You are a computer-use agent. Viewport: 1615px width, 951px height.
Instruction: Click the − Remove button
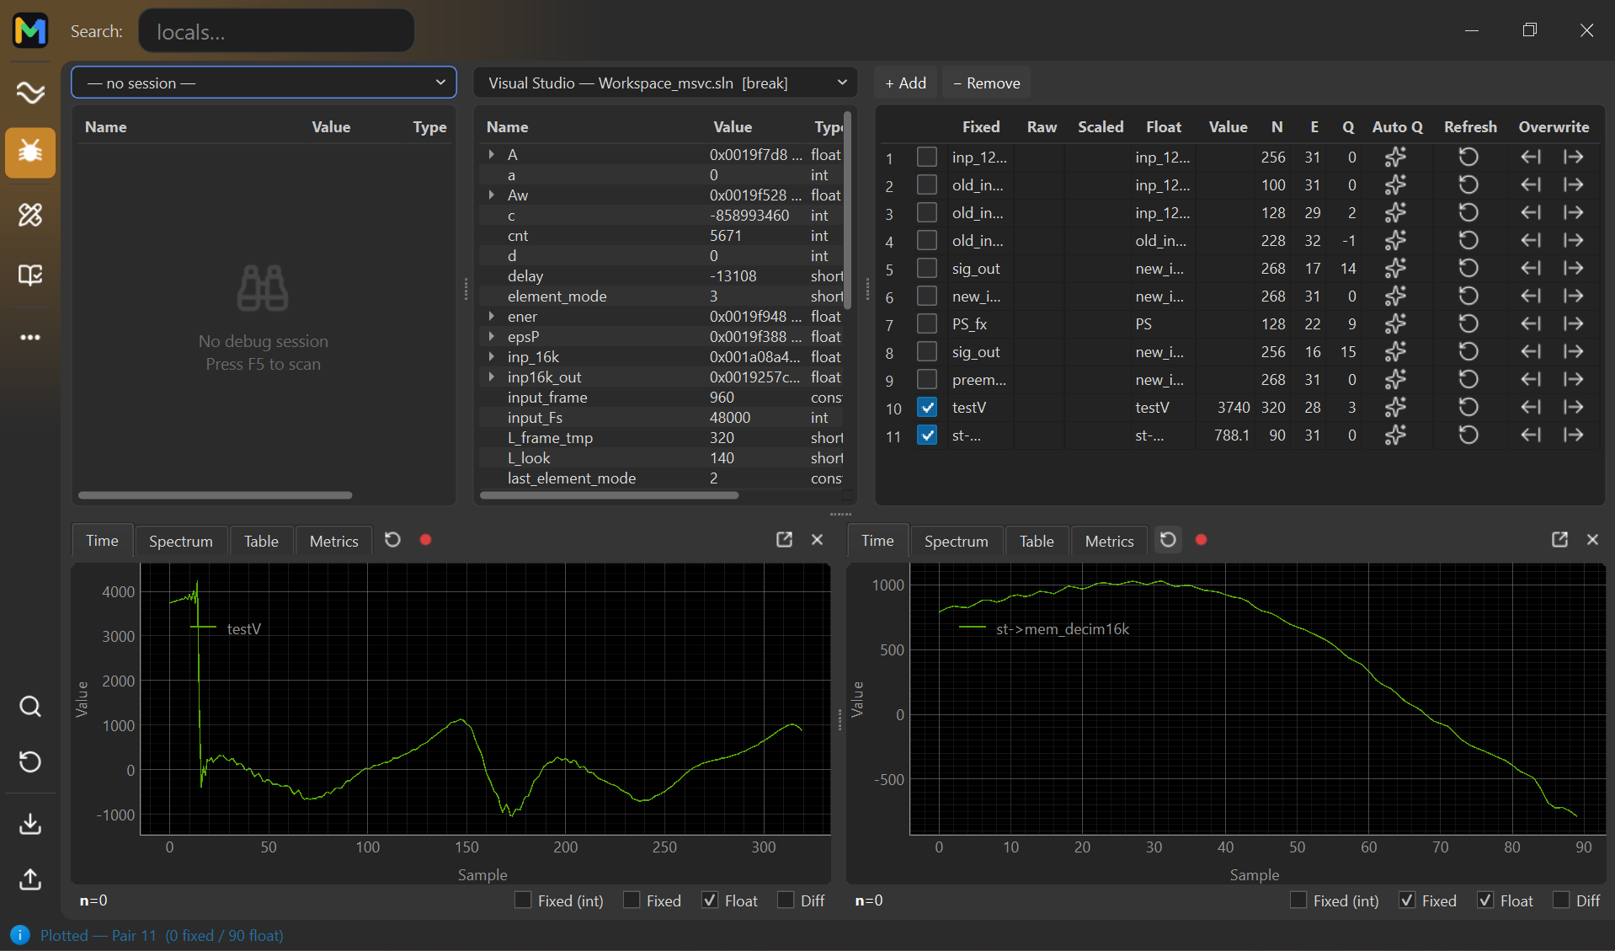(986, 83)
